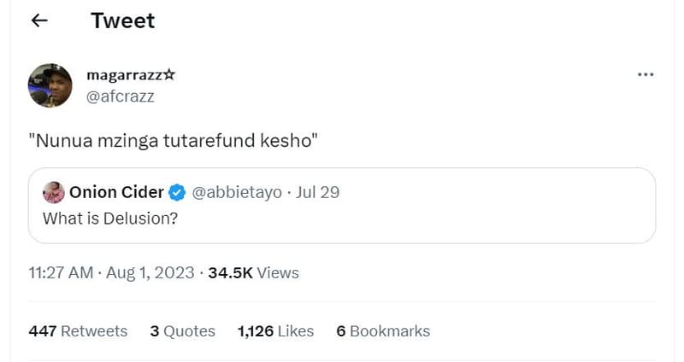This screenshot has height=362, width=684.
Task: Open magarrazz display name profile link
Action: pos(131,75)
